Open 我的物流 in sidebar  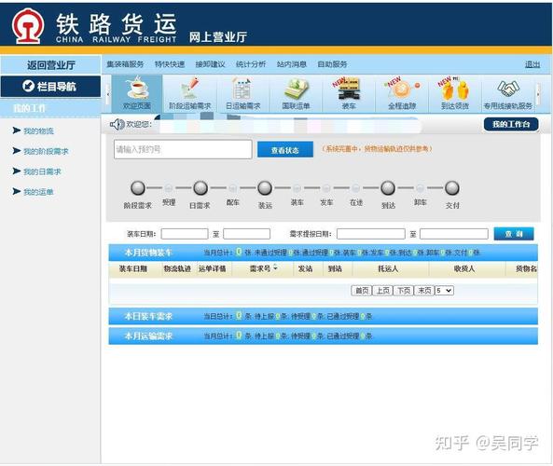click(38, 131)
